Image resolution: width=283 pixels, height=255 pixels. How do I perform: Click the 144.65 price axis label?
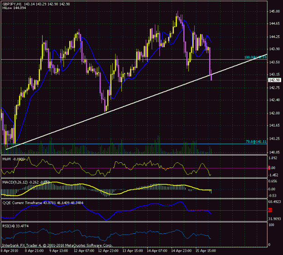pyautogui.click(x=274, y=24)
